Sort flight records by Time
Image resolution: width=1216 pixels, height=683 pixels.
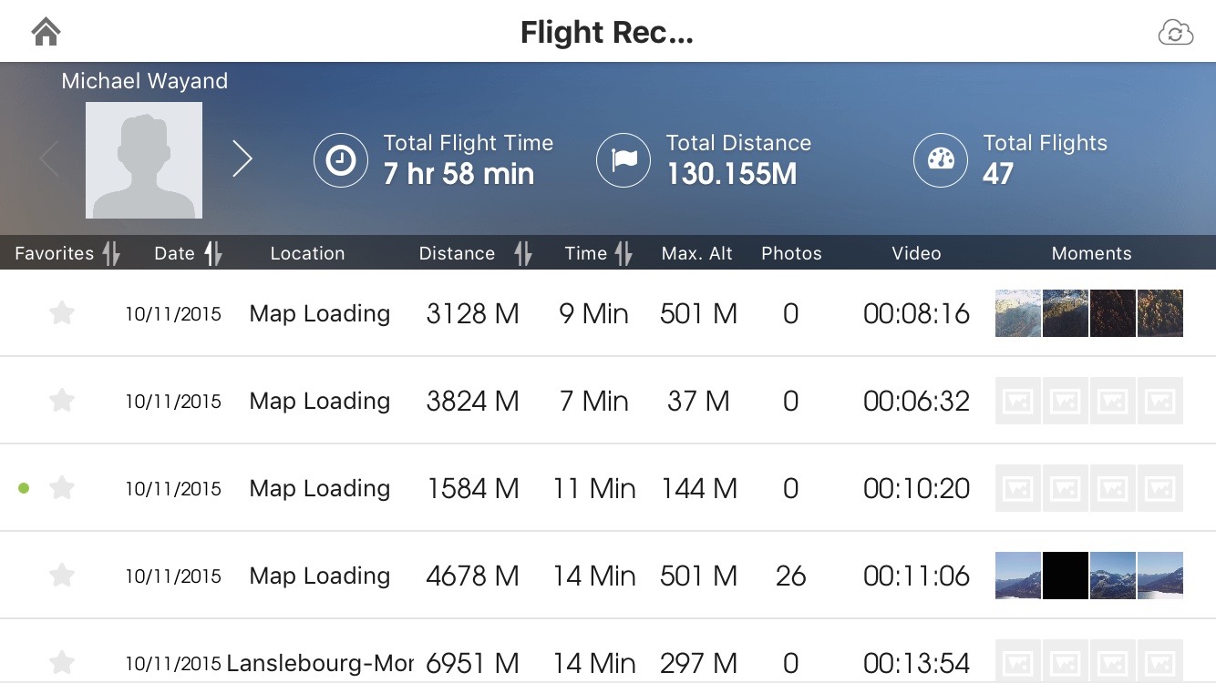click(x=598, y=254)
